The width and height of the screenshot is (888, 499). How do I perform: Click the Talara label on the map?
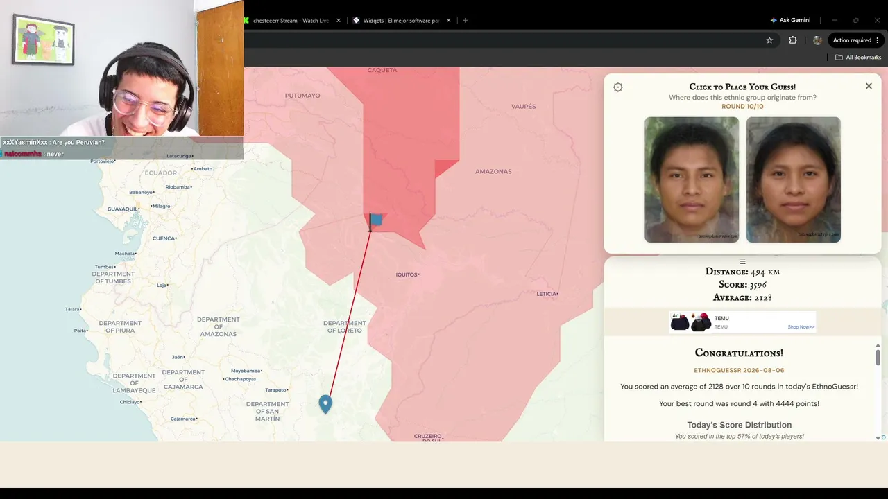(72, 309)
